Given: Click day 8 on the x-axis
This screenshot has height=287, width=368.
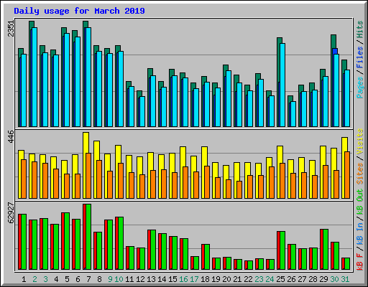Looking at the screenshot, I should click(99, 279).
